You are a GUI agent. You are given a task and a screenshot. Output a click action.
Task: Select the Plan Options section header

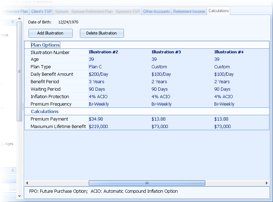tap(45, 45)
